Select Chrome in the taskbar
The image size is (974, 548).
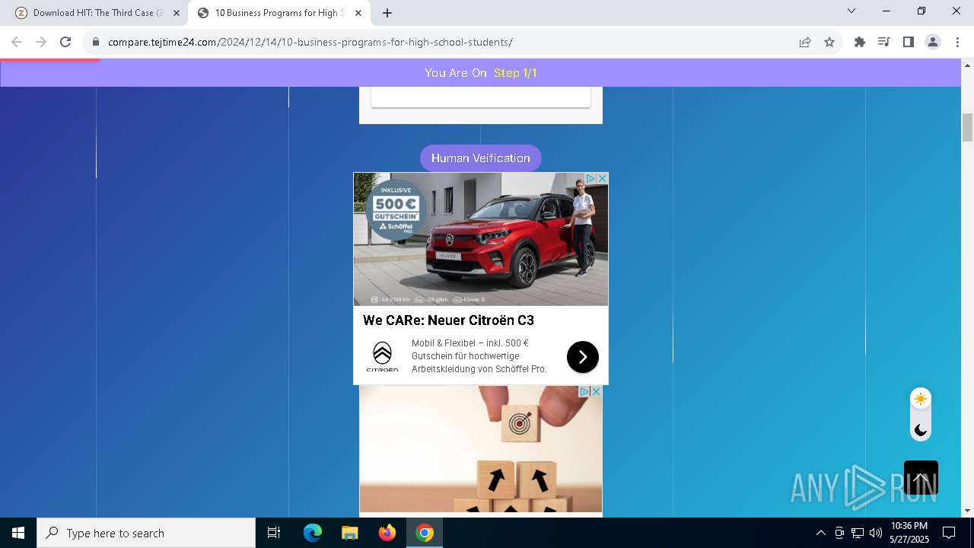425,533
